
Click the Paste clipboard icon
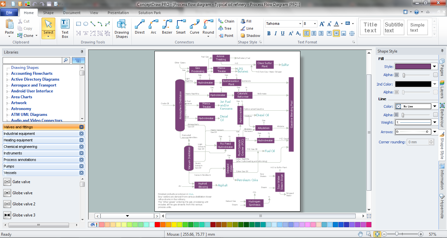point(9,24)
